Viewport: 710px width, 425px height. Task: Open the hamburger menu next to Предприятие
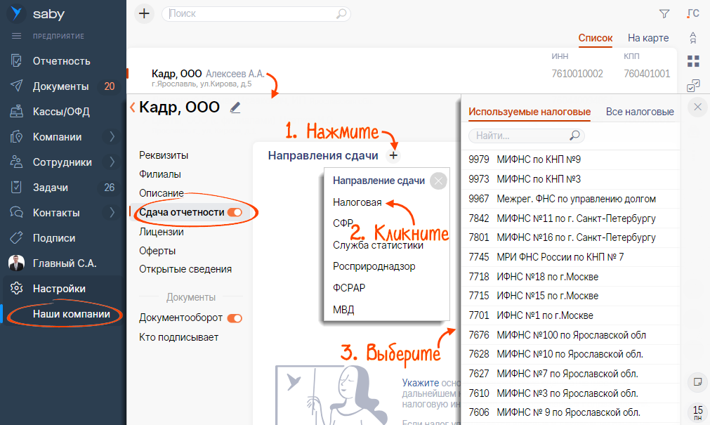(x=16, y=36)
